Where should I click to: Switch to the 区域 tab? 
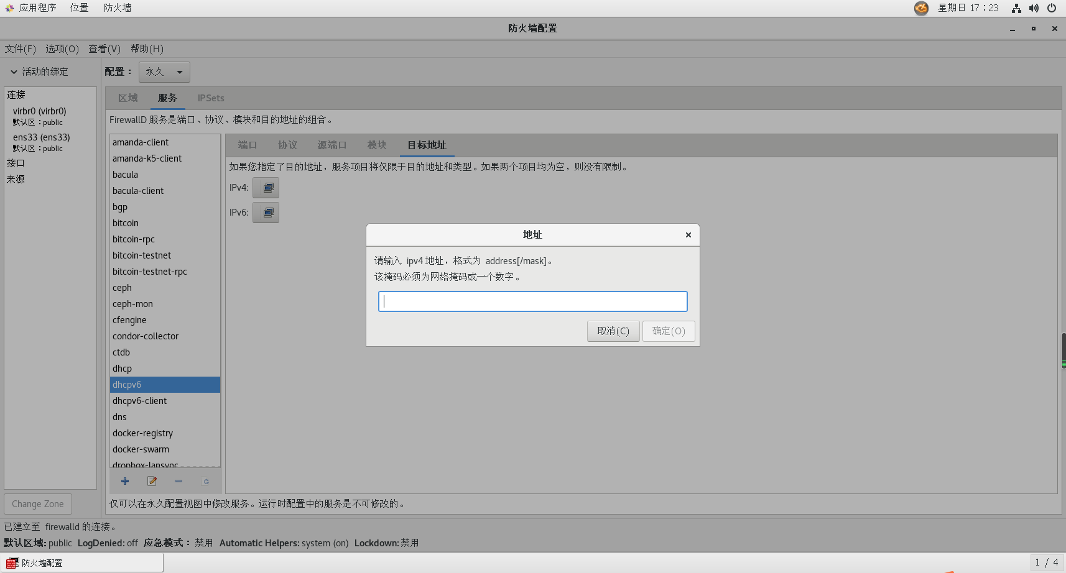(128, 98)
